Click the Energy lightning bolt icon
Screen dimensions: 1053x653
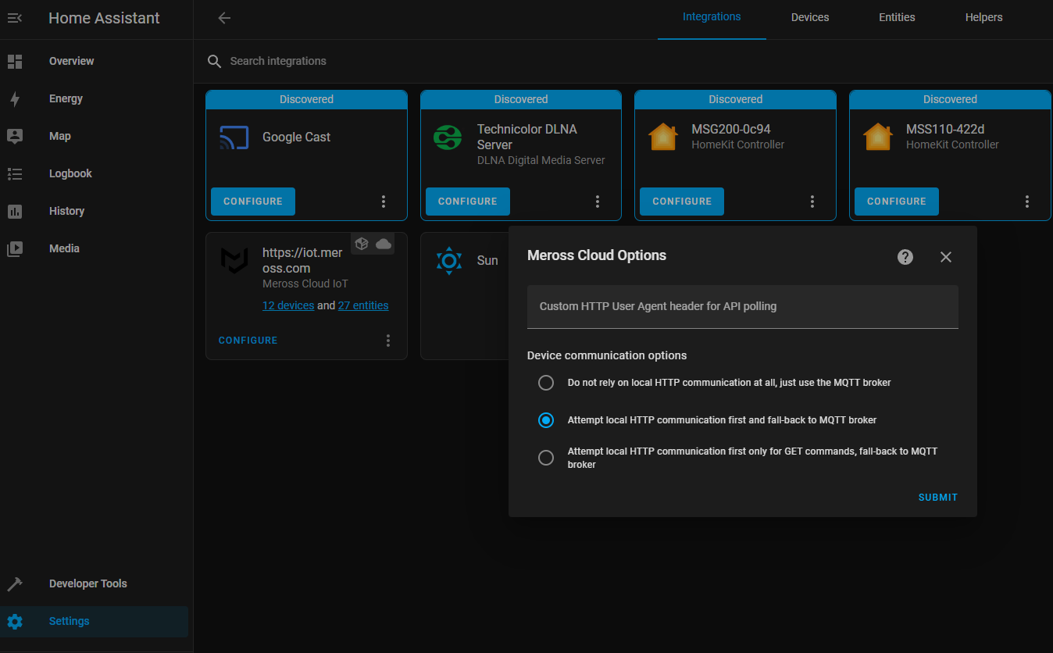[x=15, y=98]
